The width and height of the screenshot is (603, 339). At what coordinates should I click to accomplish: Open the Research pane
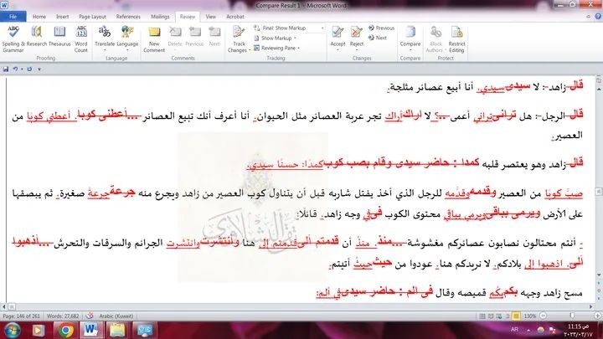point(37,37)
